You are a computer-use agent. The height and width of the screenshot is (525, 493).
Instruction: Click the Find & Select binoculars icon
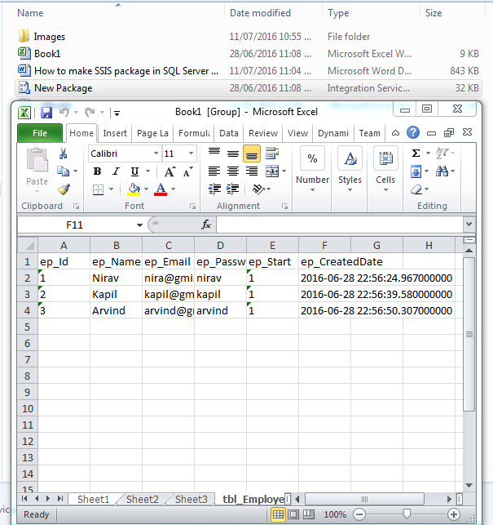tap(442, 171)
